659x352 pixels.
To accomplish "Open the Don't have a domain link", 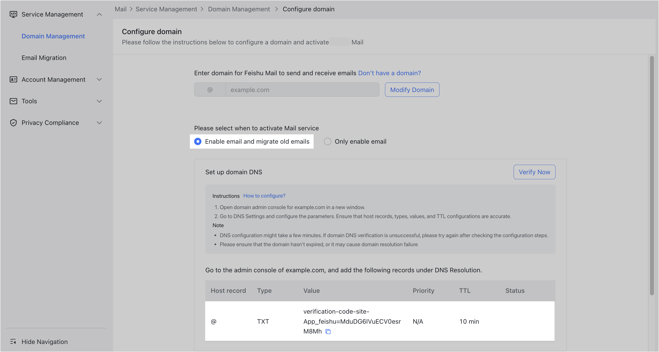I will tap(389, 73).
